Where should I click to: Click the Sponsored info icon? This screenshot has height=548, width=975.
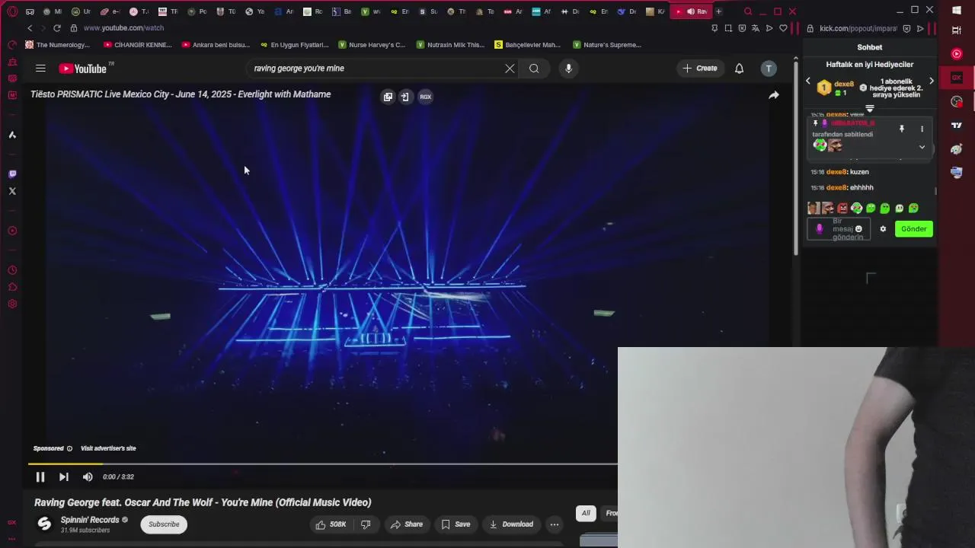pos(70,448)
